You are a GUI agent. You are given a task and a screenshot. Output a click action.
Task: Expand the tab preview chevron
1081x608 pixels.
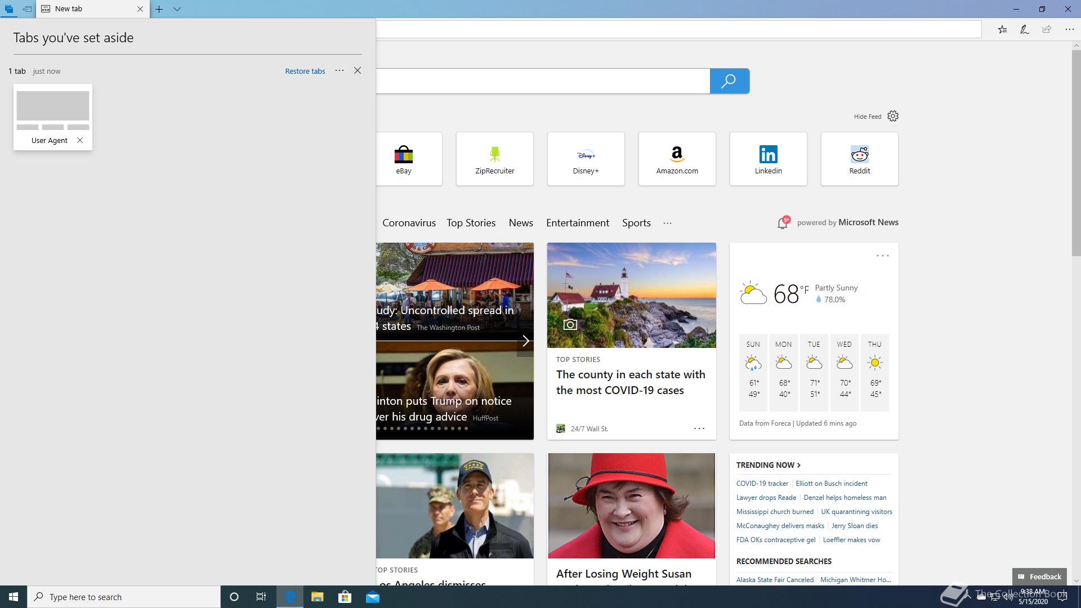coord(177,9)
